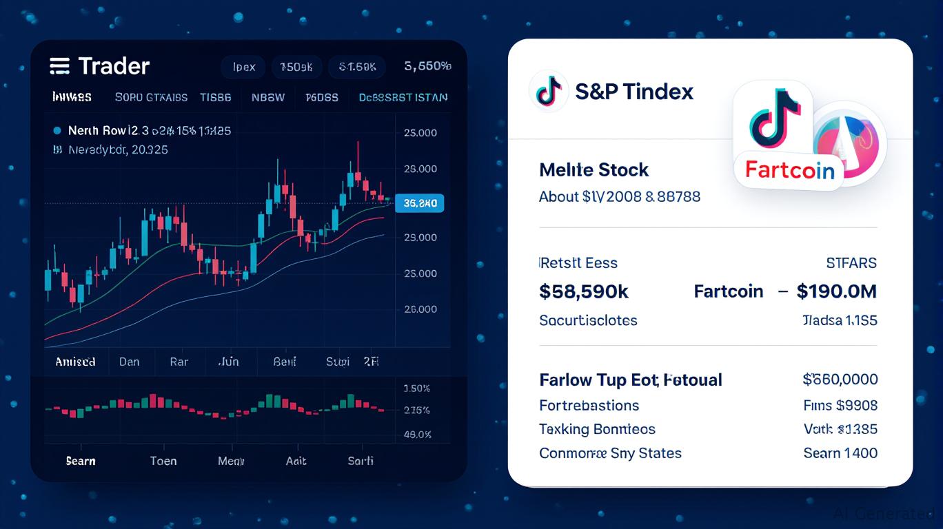Click the Conmorœ Sny States link
This screenshot has height=529, width=943.
[610, 453]
